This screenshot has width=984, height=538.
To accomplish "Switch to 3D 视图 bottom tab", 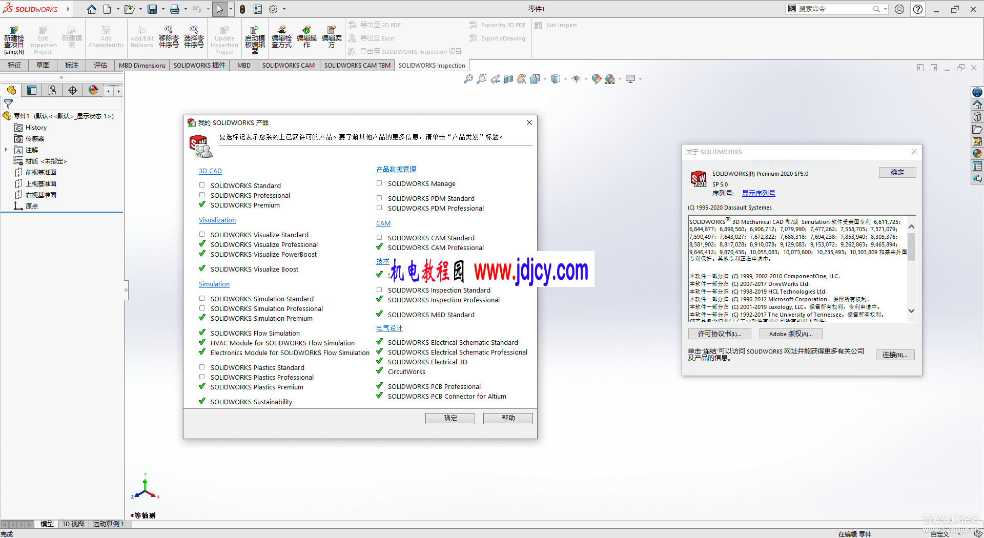I will click(73, 524).
